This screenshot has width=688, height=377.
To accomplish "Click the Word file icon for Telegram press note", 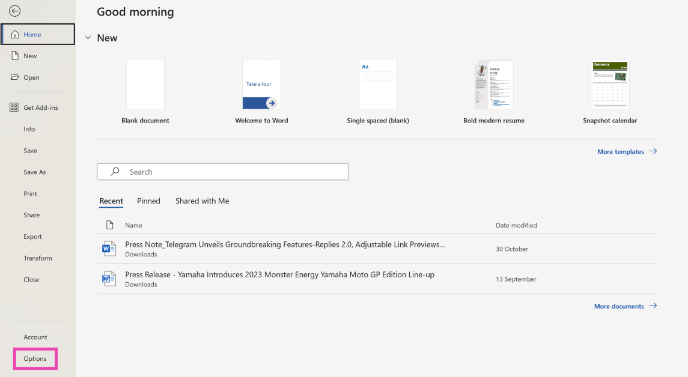I will [109, 249].
